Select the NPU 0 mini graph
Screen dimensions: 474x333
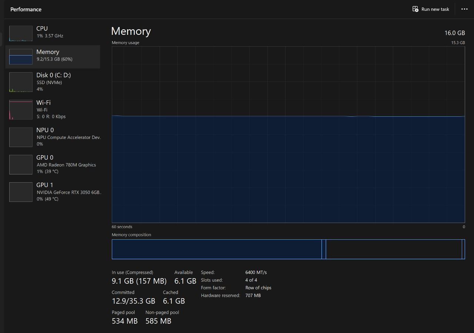click(x=21, y=137)
